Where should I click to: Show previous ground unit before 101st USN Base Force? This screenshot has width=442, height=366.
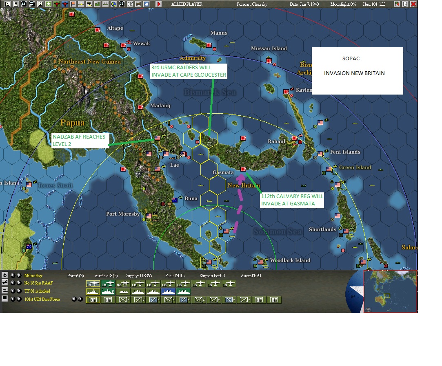tap(13, 299)
